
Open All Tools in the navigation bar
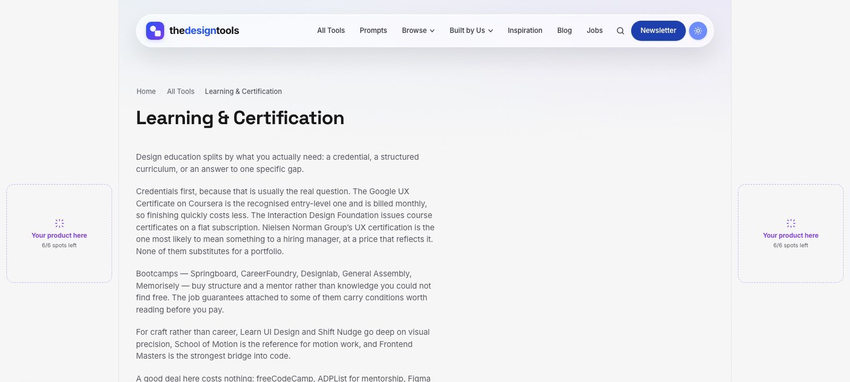331,31
